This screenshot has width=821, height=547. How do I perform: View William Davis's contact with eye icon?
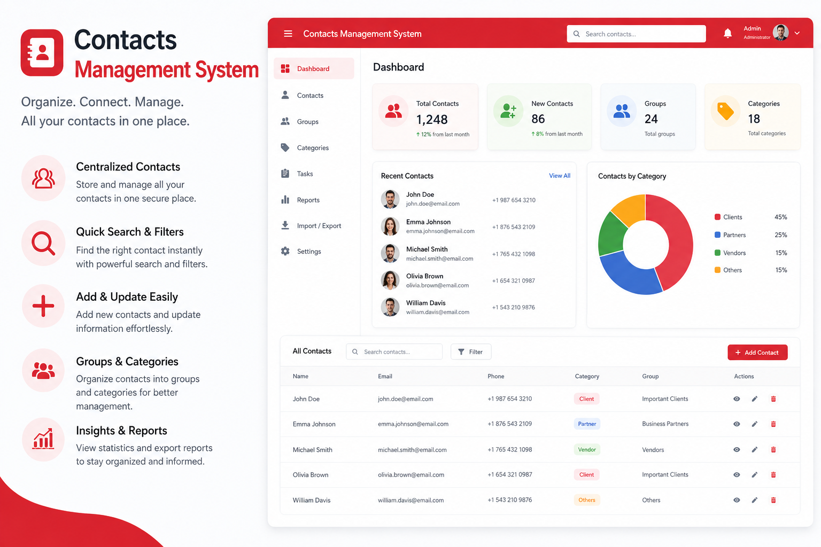click(x=737, y=500)
